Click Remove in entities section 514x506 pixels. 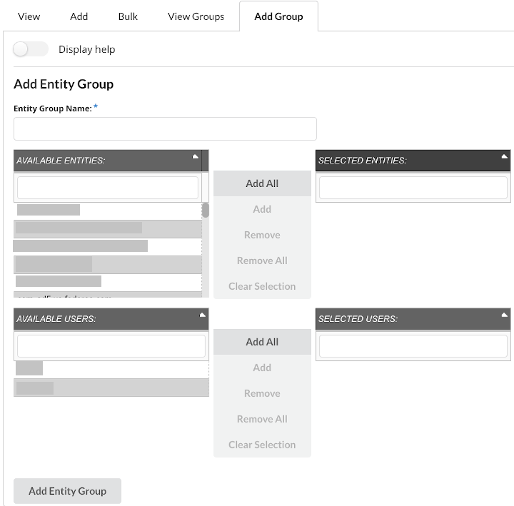(262, 235)
